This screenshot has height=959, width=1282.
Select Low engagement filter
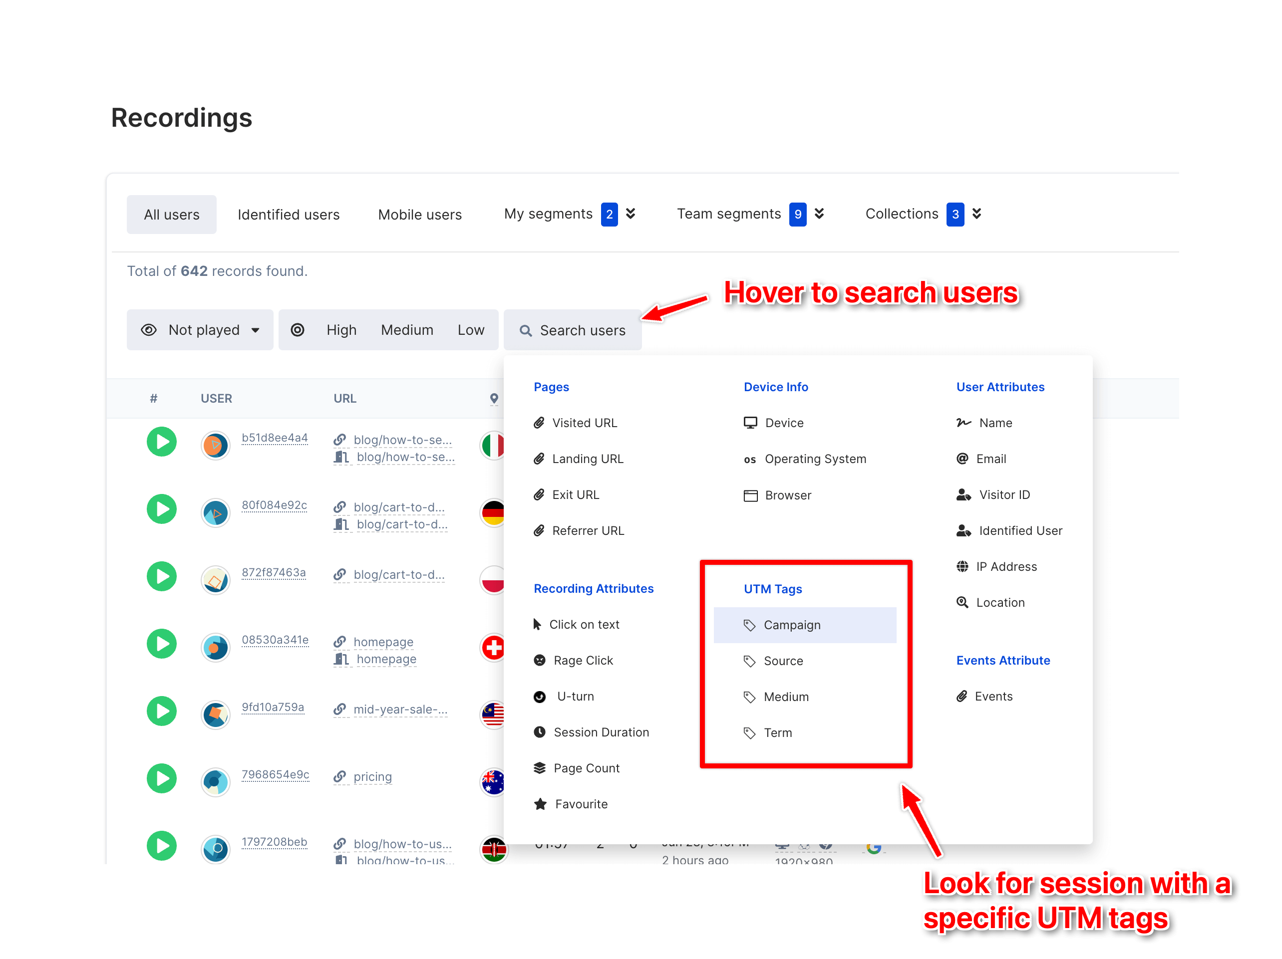pos(471,330)
